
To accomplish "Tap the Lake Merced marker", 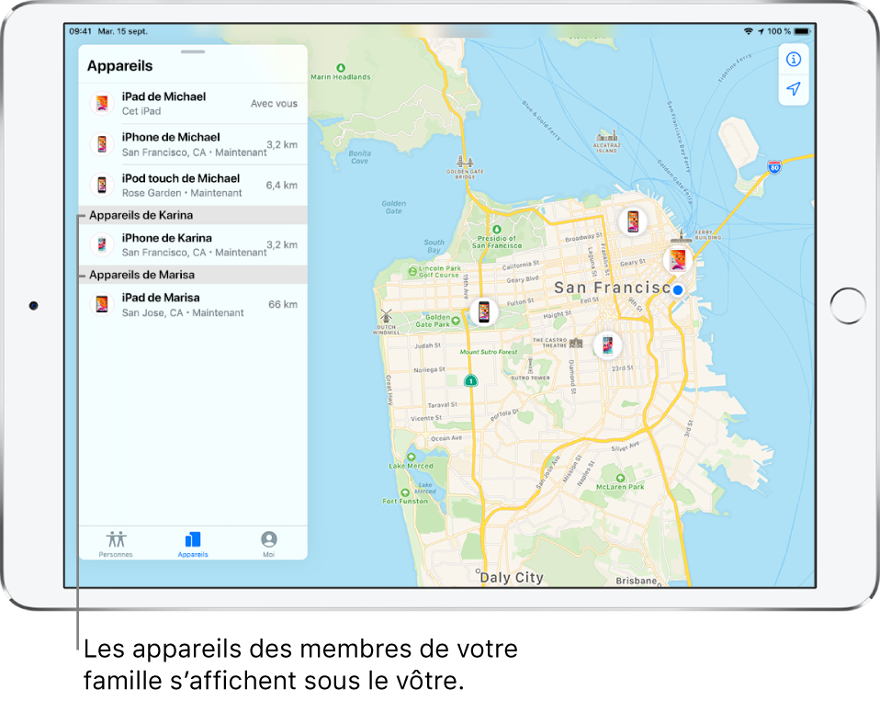I will [x=412, y=457].
